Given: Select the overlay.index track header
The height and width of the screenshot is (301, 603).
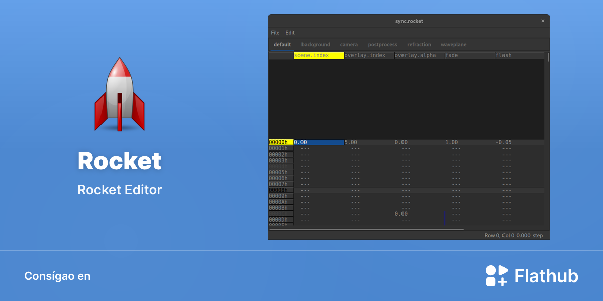Looking at the screenshot, I should point(369,55).
